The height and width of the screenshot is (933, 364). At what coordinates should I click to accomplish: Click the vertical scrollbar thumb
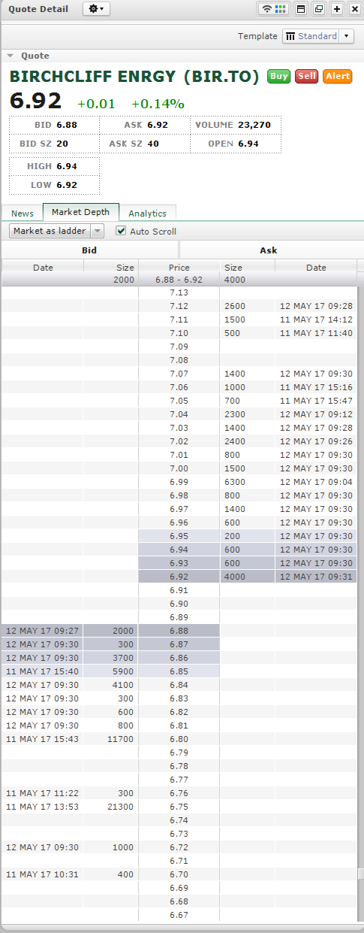point(360,874)
